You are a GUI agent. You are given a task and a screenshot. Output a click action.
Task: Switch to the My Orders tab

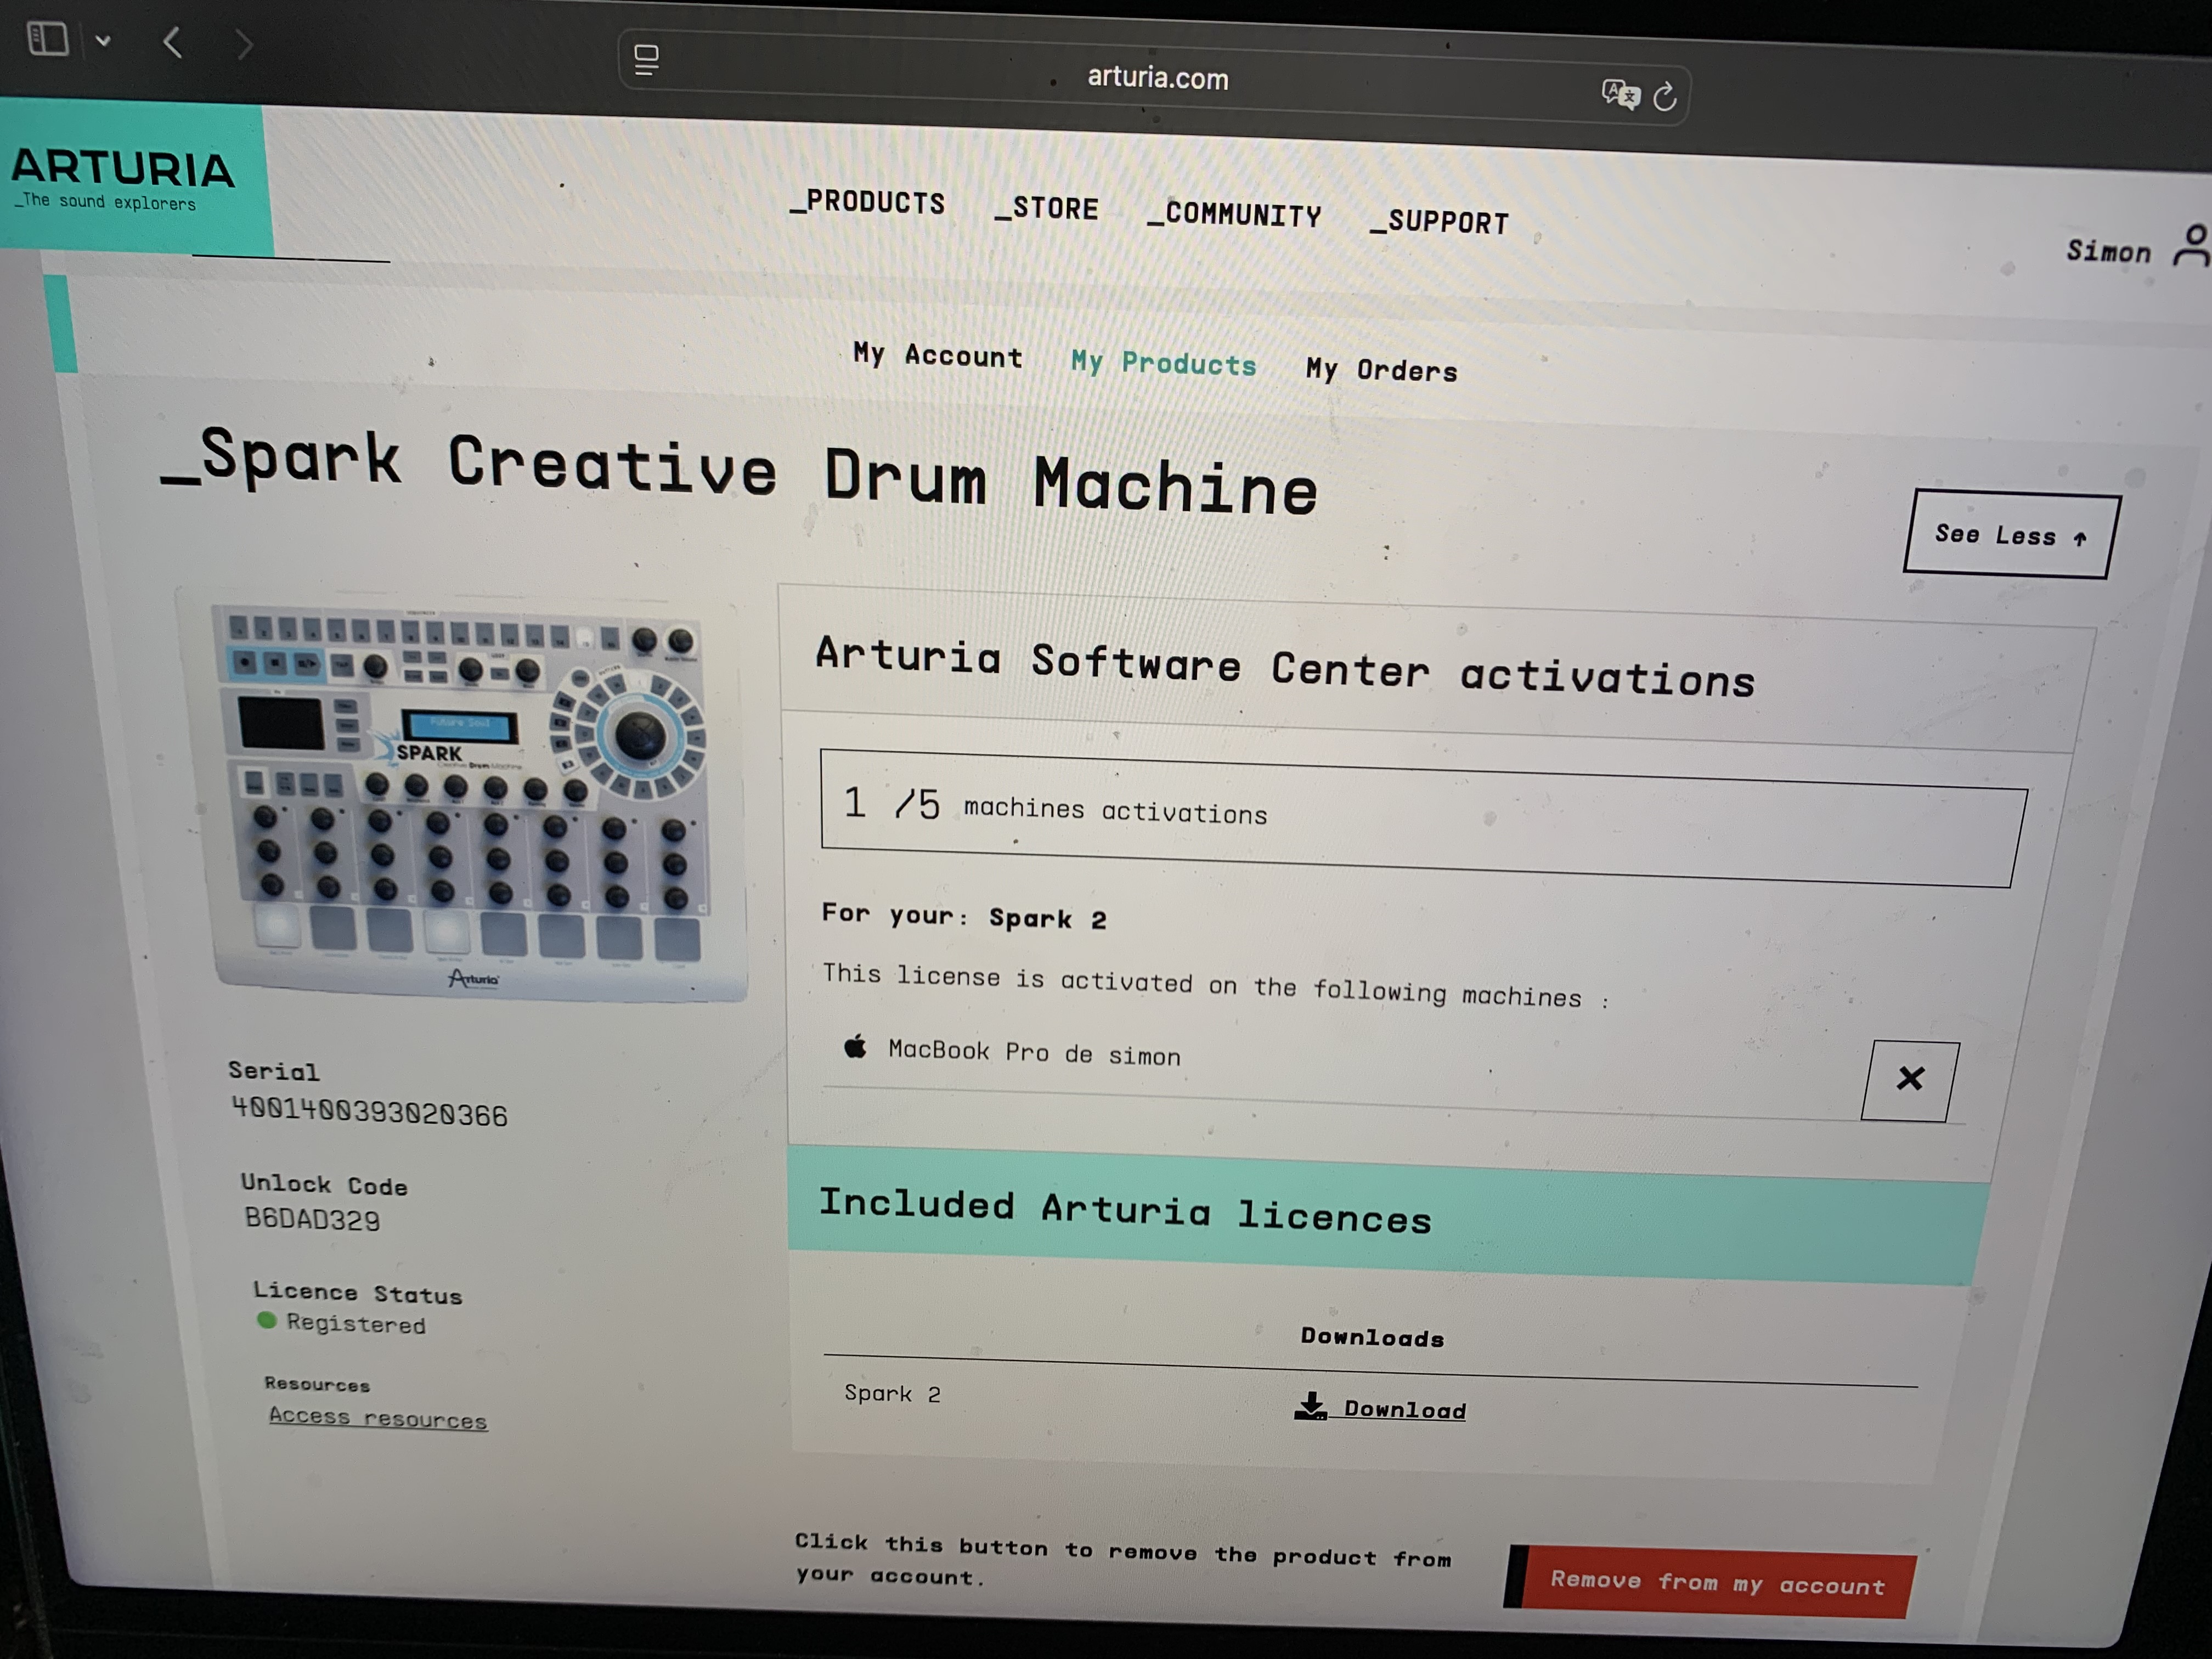point(1381,370)
